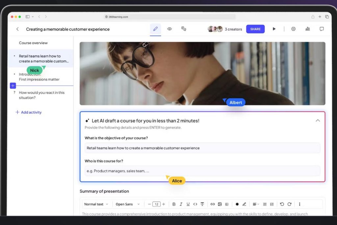Show the browser tab overview
337x225 pixels.
tap(327, 16)
